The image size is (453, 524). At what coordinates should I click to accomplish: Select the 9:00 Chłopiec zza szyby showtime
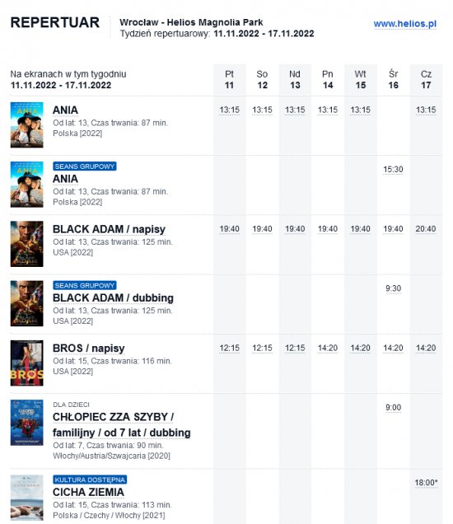pos(393,407)
